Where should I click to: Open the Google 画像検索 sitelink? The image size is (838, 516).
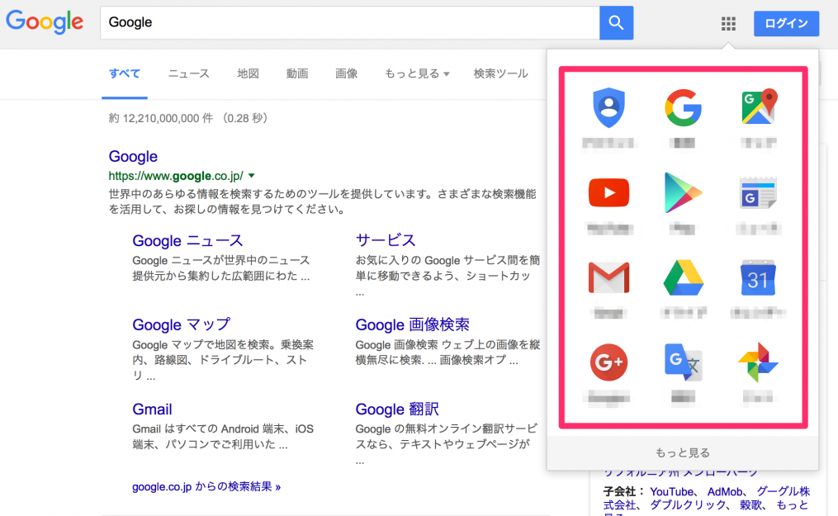click(412, 324)
